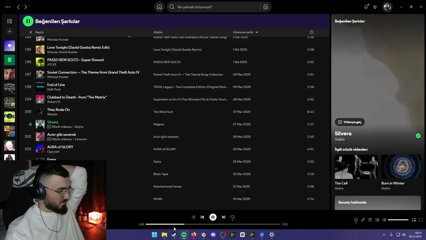Adjust the volume slider
The height and width of the screenshot is (240, 426).
coord(398,220)
